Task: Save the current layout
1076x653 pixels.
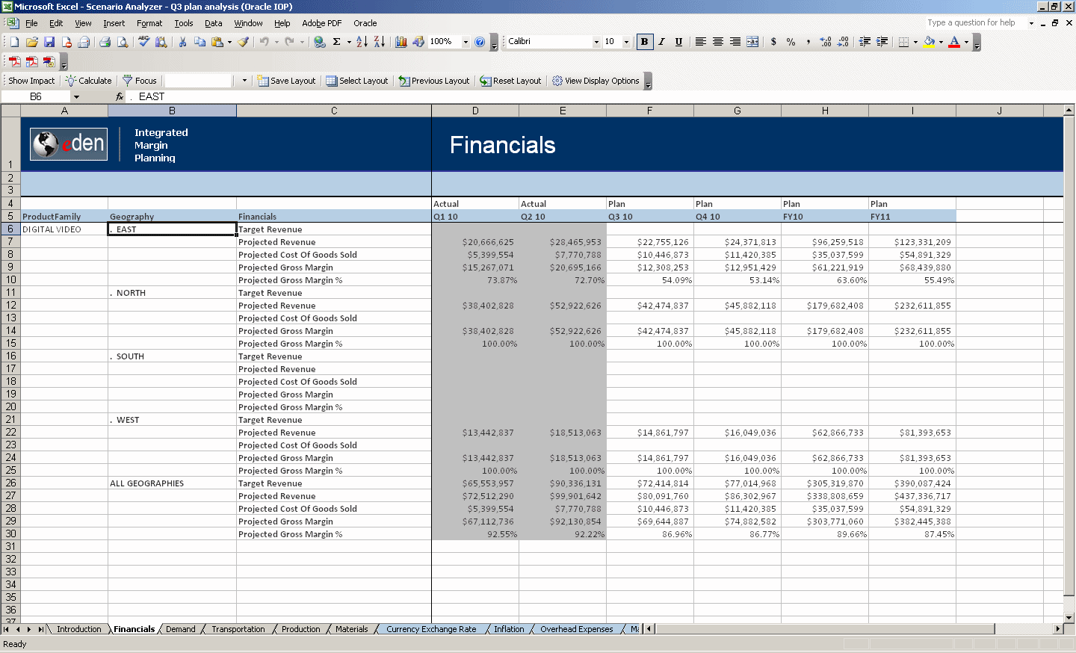Action: point(286,80)
